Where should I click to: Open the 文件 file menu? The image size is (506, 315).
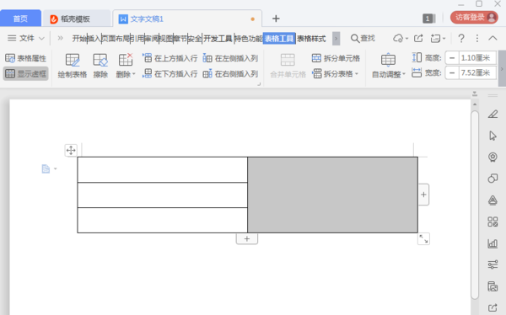[21, 39]
